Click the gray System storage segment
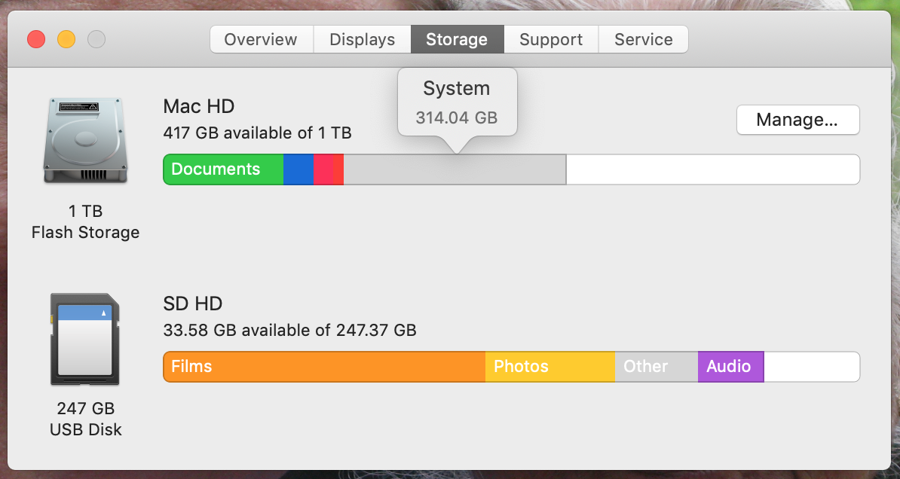Image resolution: width=900 pixels, height=479 pixels. point(455,169)
